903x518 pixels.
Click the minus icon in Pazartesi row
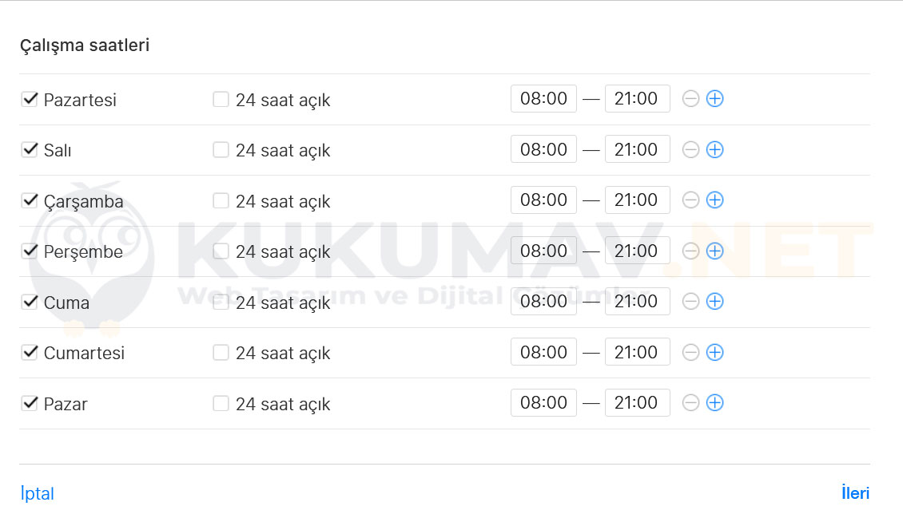690,99
